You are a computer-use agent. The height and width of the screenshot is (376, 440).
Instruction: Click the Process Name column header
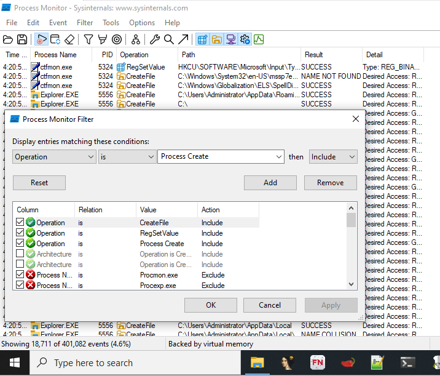coord(61,55)
